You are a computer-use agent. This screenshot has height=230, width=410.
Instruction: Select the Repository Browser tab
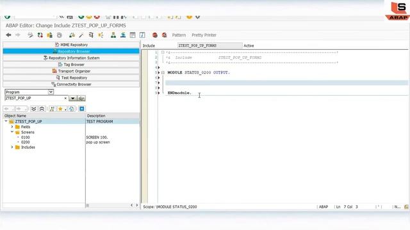pos(71,51)
